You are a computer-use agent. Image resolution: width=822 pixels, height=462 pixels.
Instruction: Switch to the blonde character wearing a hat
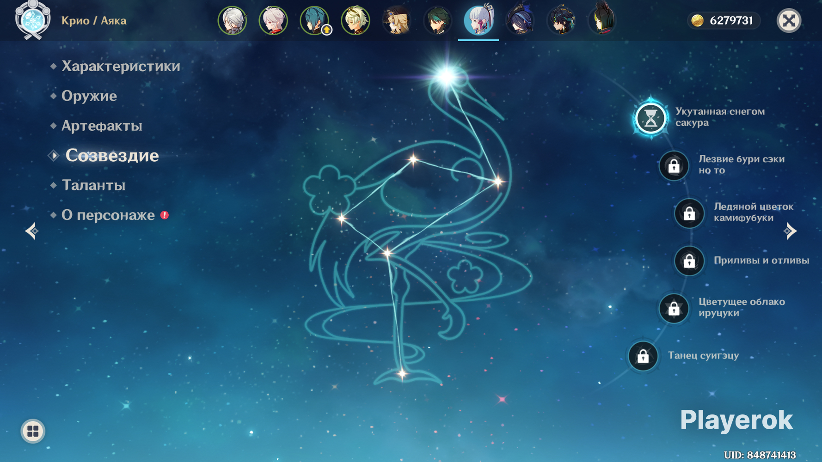tap(397, 20)
